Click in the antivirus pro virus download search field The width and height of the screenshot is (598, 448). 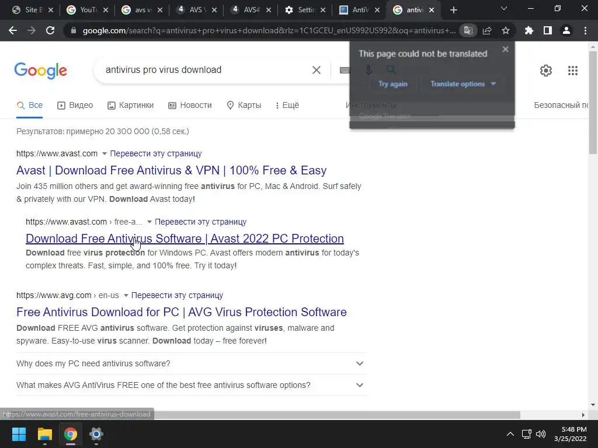[206, 70]
